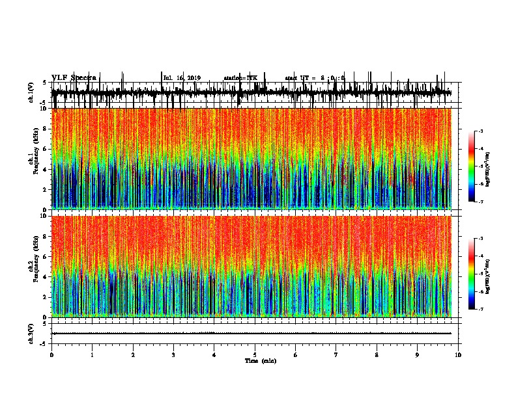The image size is (516, 398).
Task: Click the ch.1 spectrogram color bar
Action: 472,166
